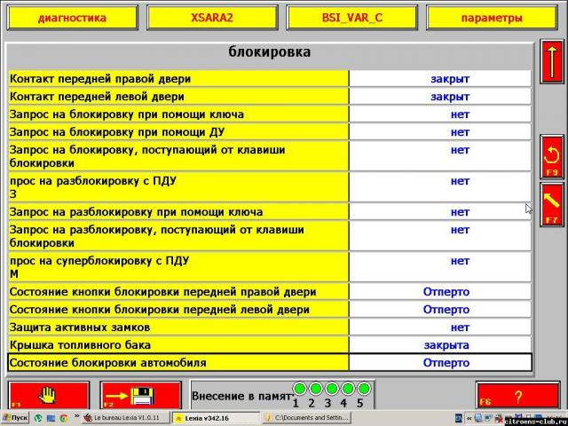Select row Запрос на блокировку, поступающий от клавиши
Screen dimensions: 568x426
coord(270,156)
